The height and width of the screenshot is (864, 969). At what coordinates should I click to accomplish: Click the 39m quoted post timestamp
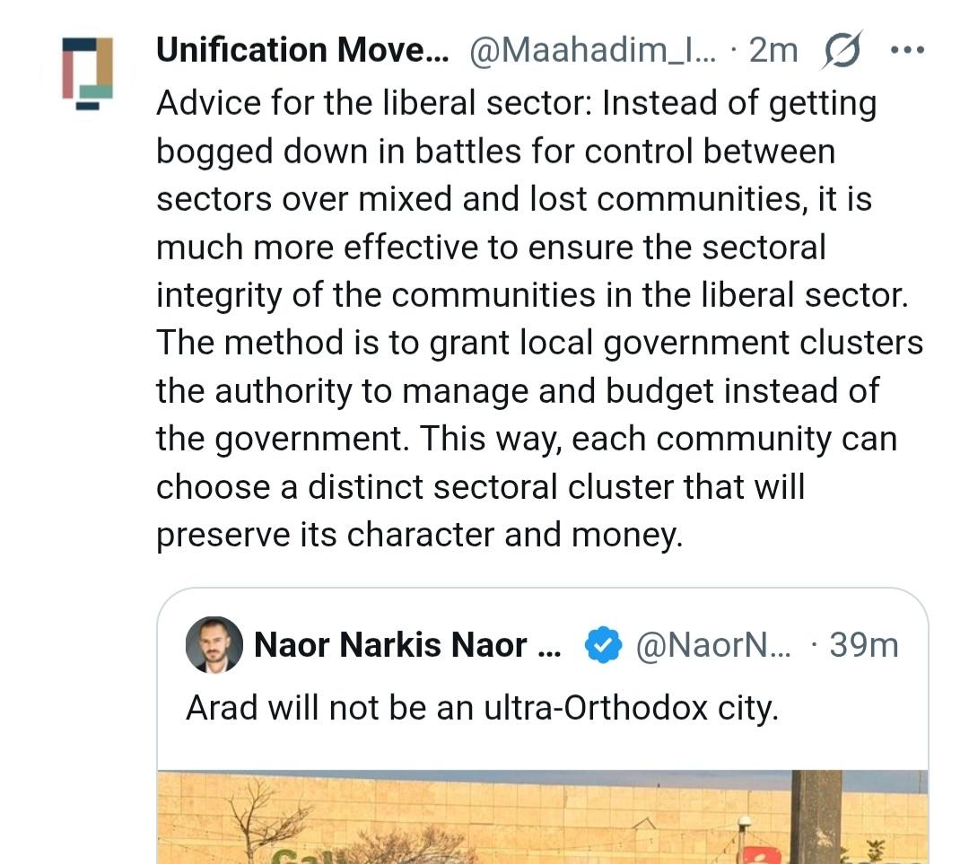863,645
